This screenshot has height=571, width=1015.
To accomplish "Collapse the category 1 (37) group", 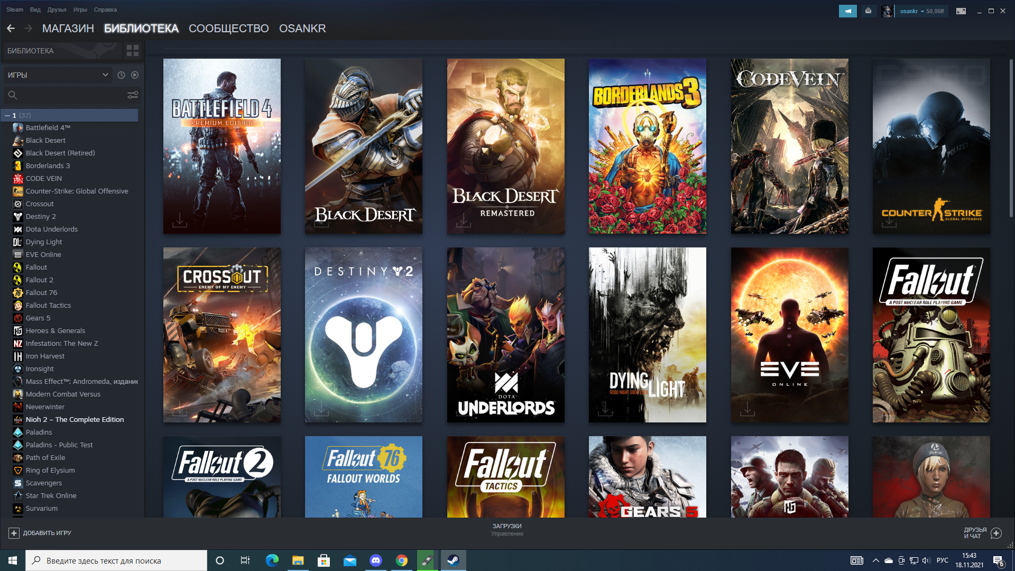I will (7, 115).
